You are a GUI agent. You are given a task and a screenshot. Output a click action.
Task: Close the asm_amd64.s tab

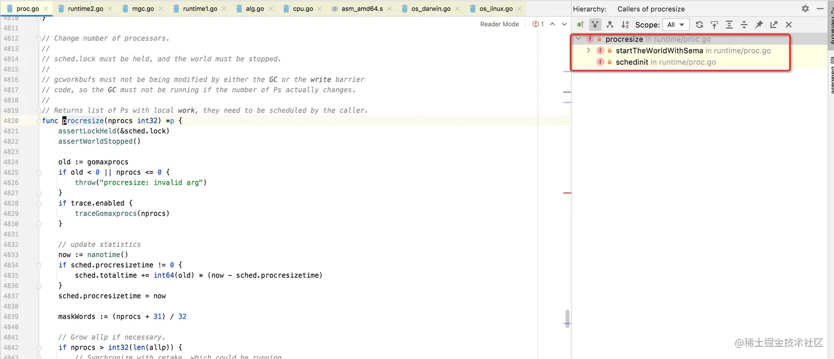[x=388, y=9]
